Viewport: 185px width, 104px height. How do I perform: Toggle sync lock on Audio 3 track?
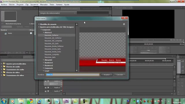coord(48,91)
